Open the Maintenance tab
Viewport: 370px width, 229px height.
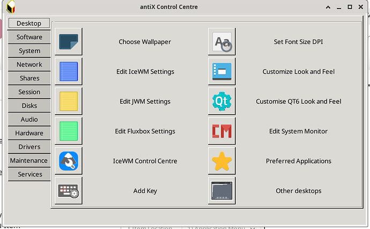tap(29, 160)
